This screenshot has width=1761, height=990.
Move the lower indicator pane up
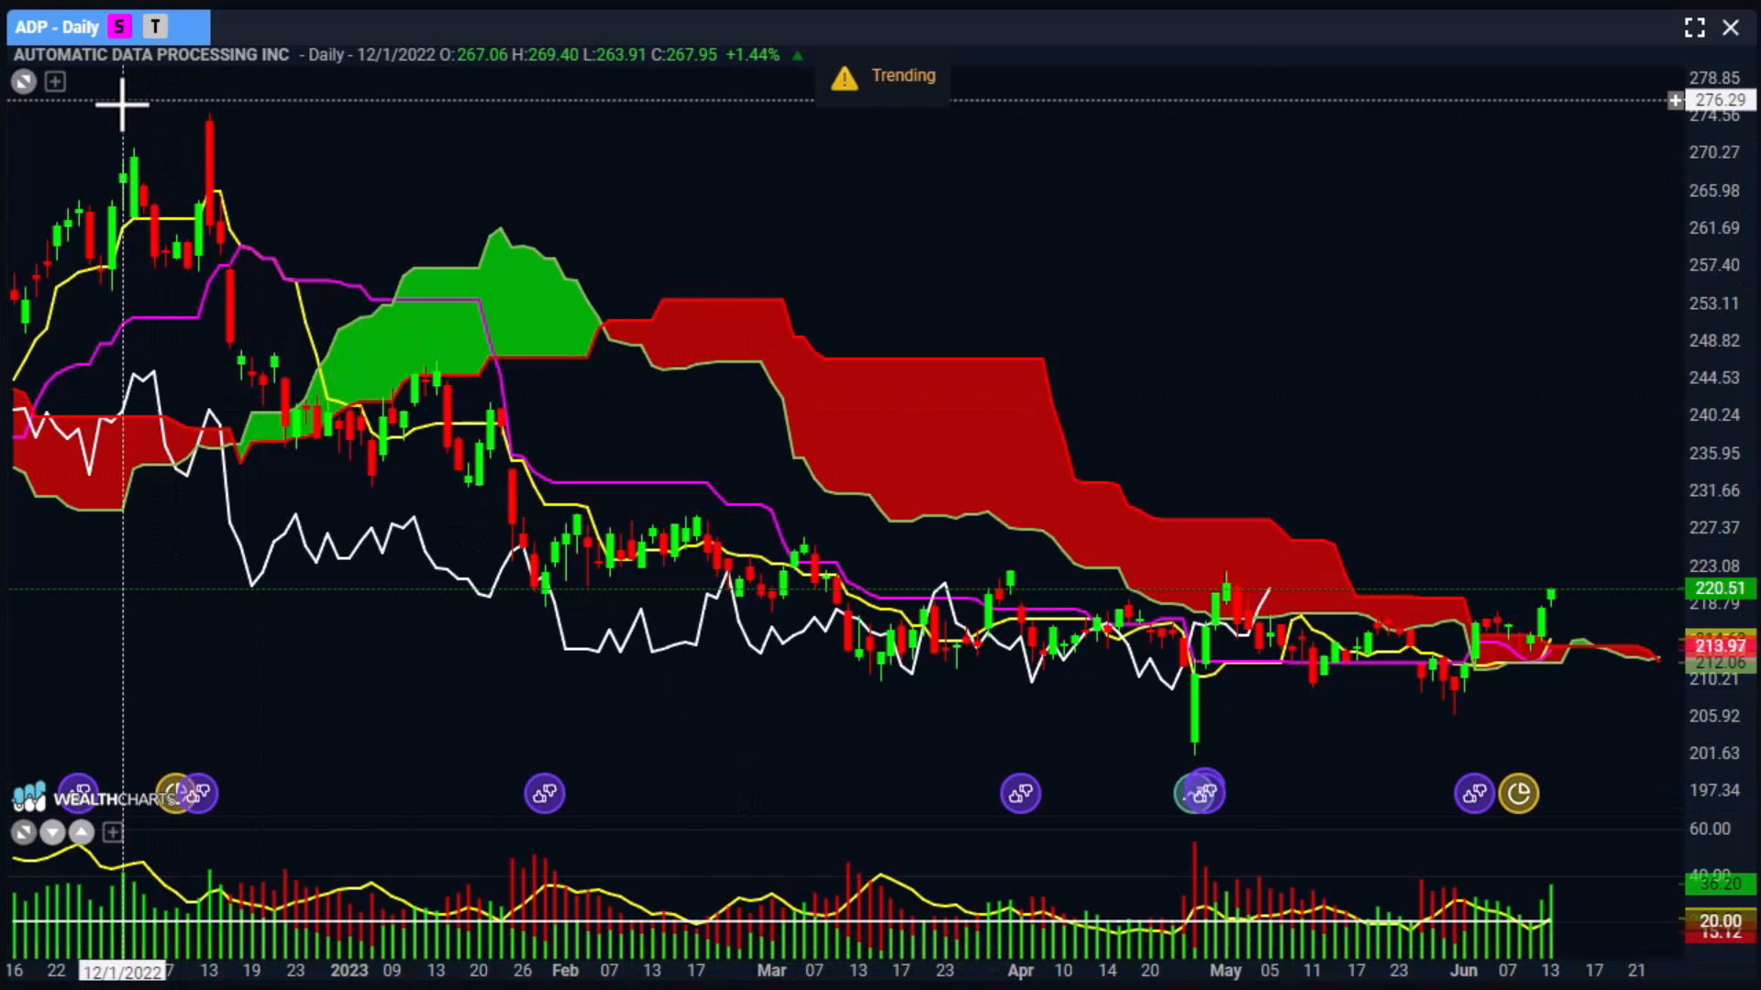pyautogui.click(x=82, y=832)
